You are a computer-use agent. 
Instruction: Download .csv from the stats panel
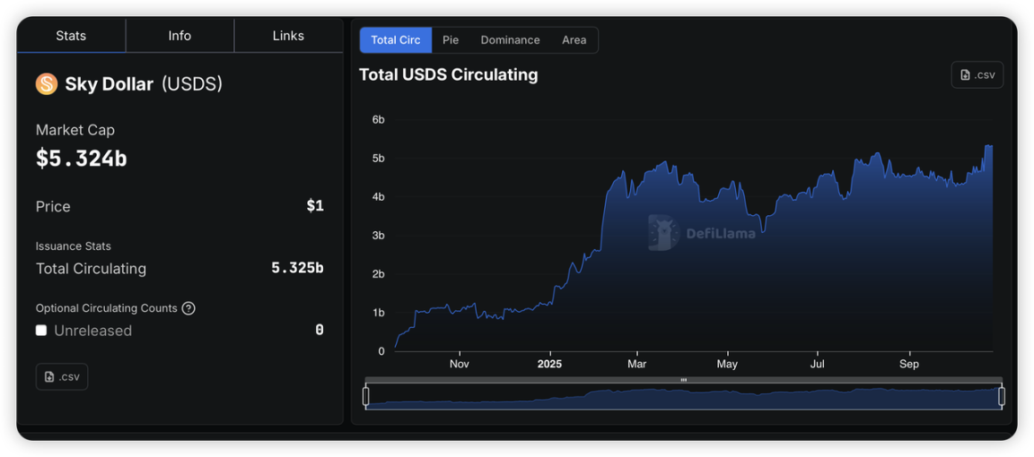tap(62, 377)
